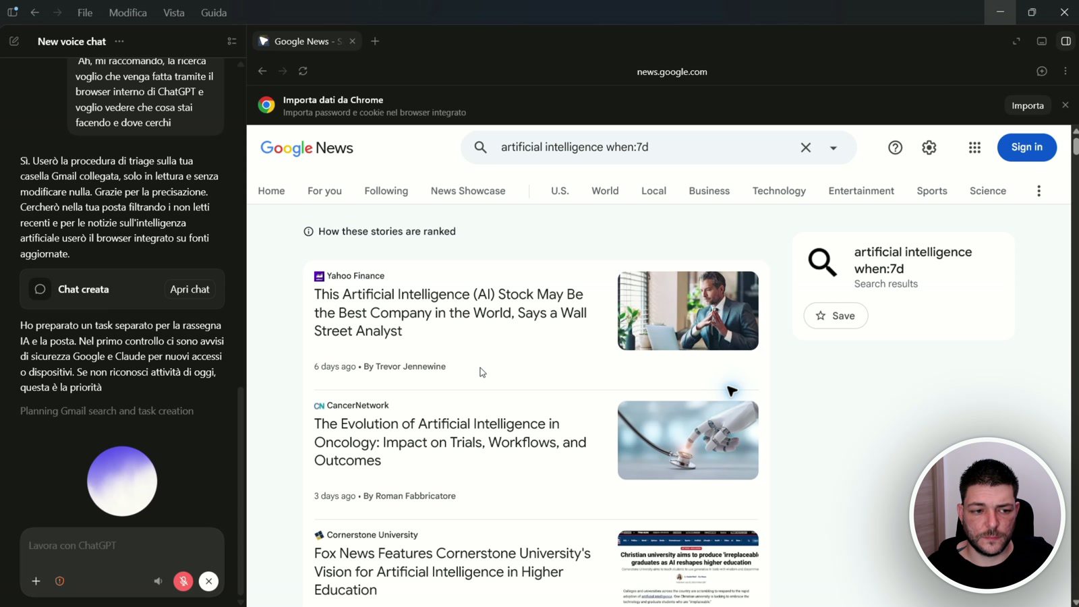Click the Importa button
The height and width of the screenshot is (607, 1079).
click(1028, 105)
